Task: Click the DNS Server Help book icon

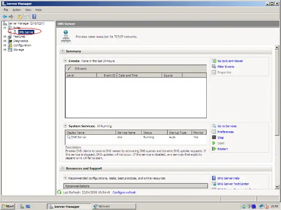Action: pos(214,178)
